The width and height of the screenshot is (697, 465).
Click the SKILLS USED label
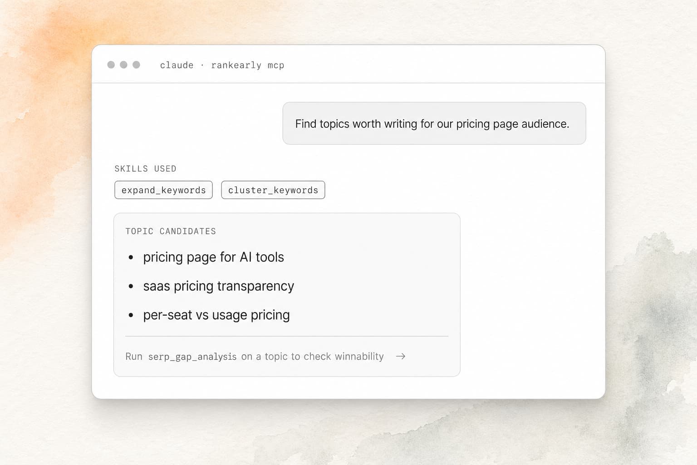[x=145, y=168]
